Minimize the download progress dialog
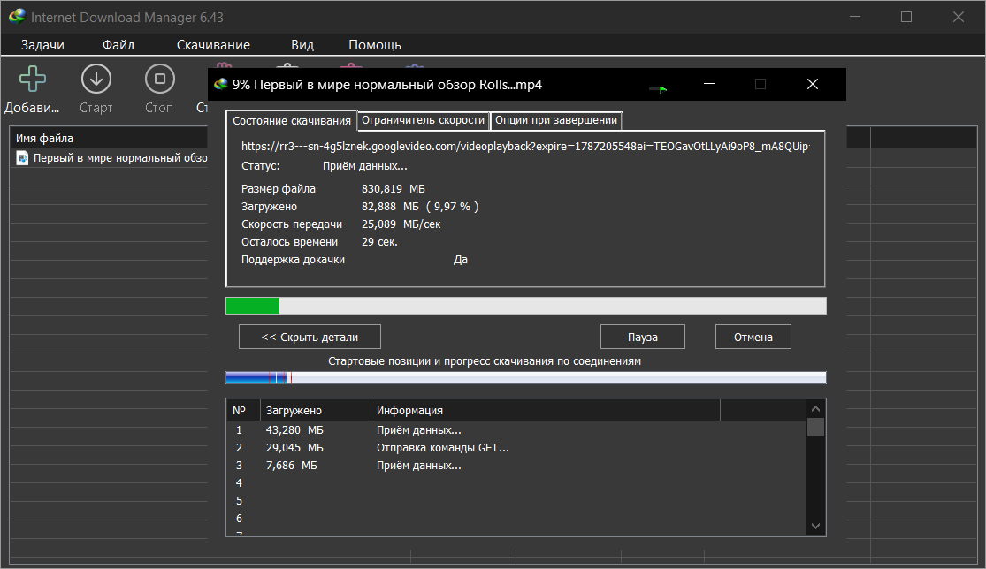The height and width of the screenshot is (569, 986). pos(708,84)
